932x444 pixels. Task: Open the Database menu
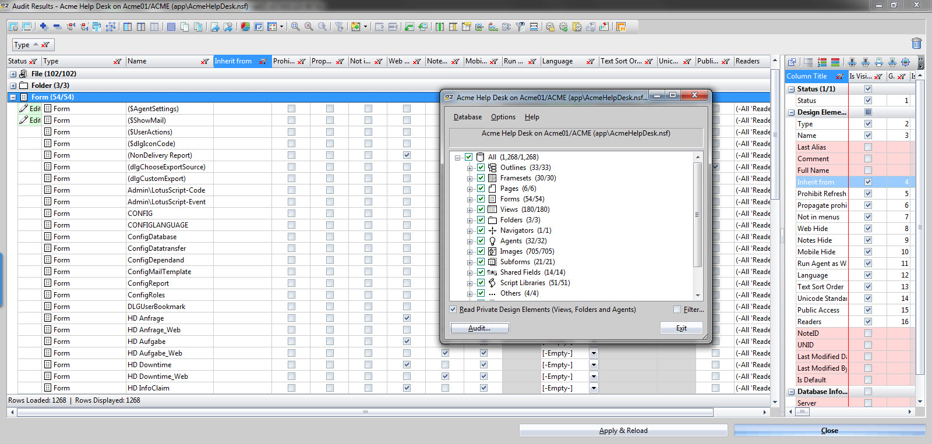pyautogui.click(x=468, y=117)
